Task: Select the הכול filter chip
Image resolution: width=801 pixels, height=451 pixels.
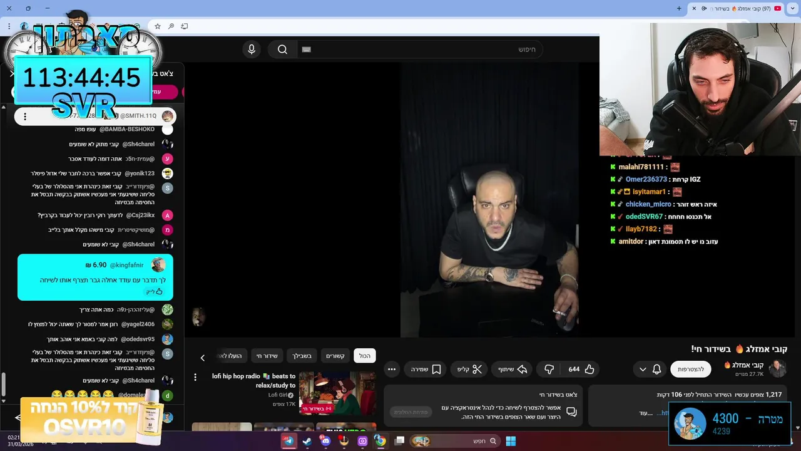Action: click(x=365, y=356)
